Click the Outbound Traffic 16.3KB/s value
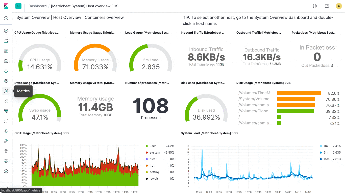The width and height of the screenshot is (345, 193). tap(262, 57)
